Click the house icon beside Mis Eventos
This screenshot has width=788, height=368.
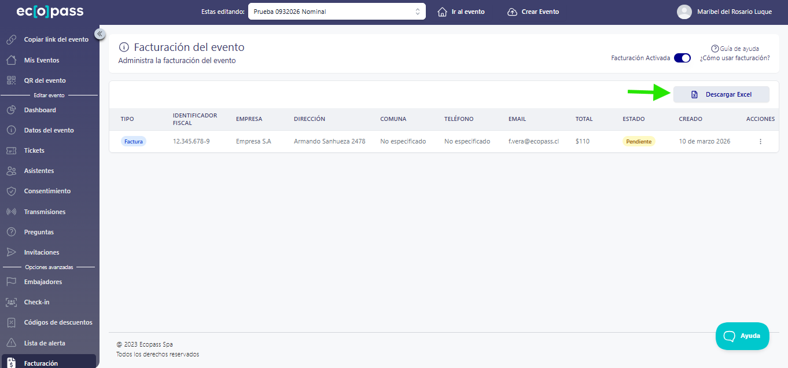tap(11, 60)
